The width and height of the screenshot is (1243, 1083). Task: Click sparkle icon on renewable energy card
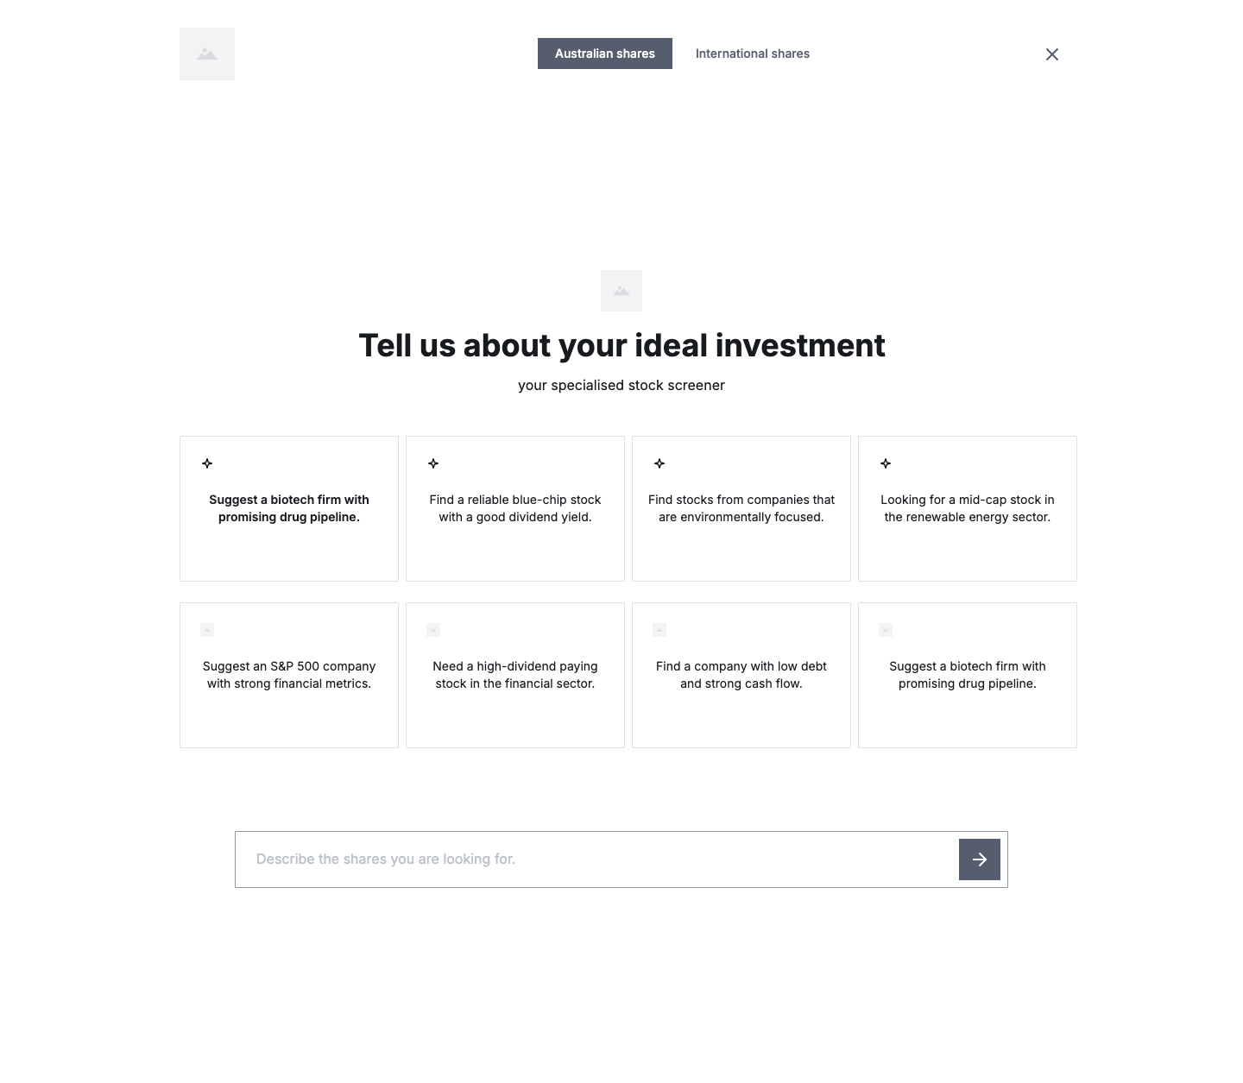(x=886, y=463)
